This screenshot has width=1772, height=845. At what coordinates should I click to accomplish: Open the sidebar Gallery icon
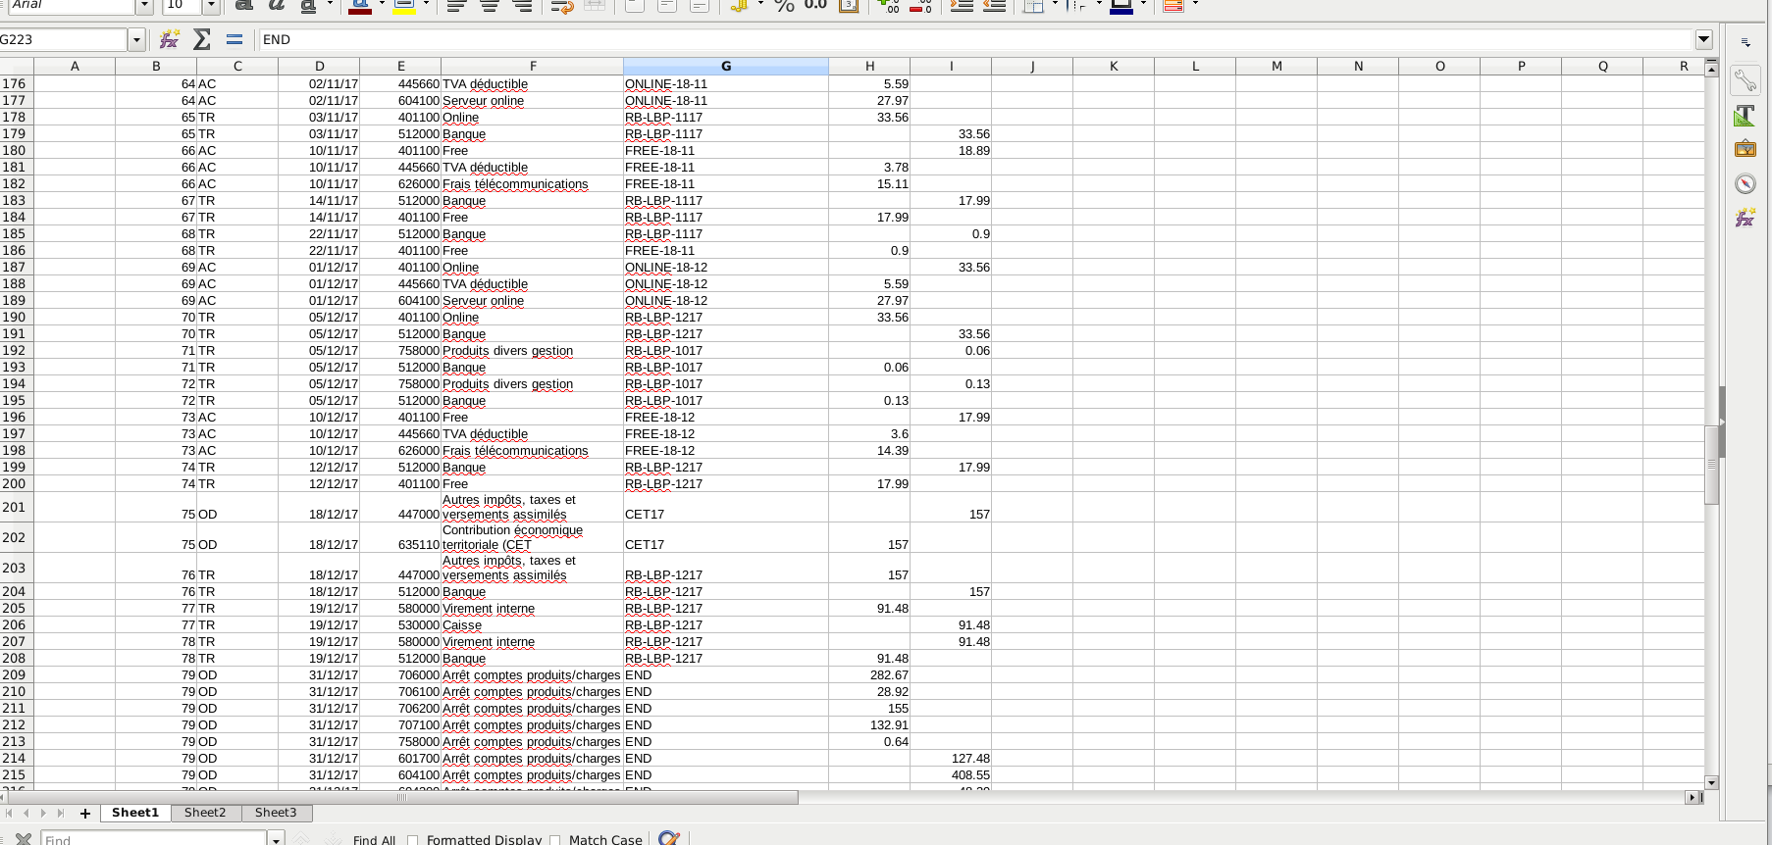pyautogui.click(x=1745, y=149)
